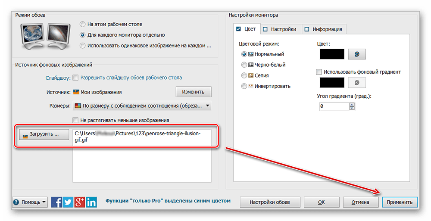
Task: Click the galaxy monitor wallpaper preview icon
Action: (59, 36)
